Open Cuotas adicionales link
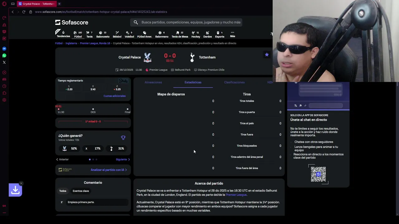Viewport: 399px width, 224px height. click(x=114, y=96)
